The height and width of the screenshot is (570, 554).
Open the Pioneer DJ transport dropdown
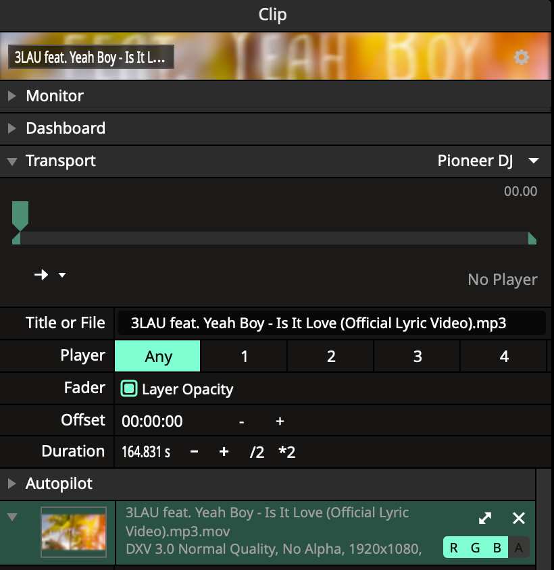tap(488, 161)
